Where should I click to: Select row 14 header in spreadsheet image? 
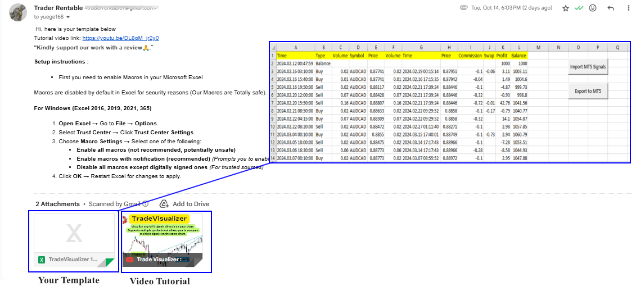(x=273, y=158)
